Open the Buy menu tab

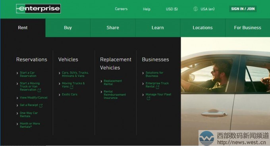(x=68, y=28)
